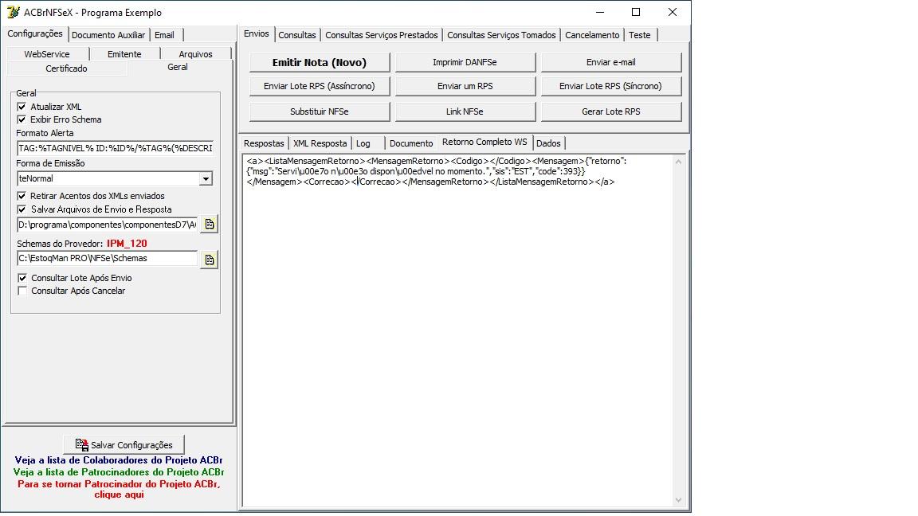Click Emitir Nota (Novo) button
The width and height of the screenshot is (918, 516).
[319, 62]
